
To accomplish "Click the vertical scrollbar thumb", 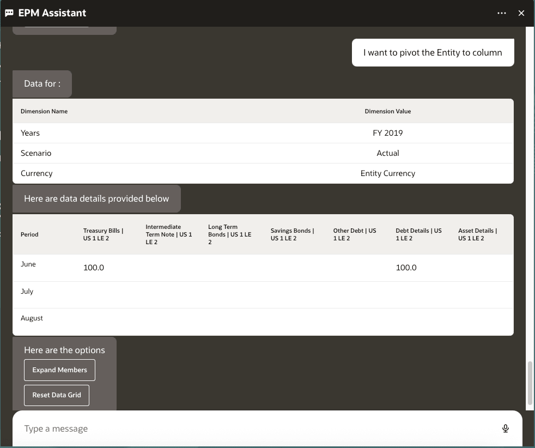I will pos(530,383).
